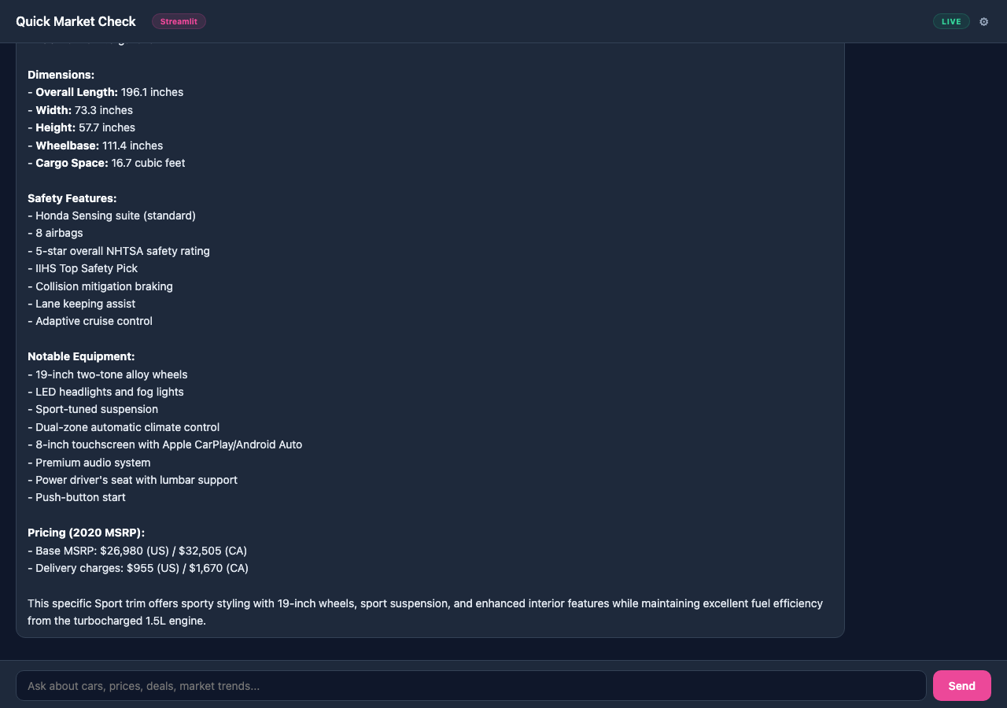Click the LIVE status indicator badge
1007x708 pixels.
[951, 21]
